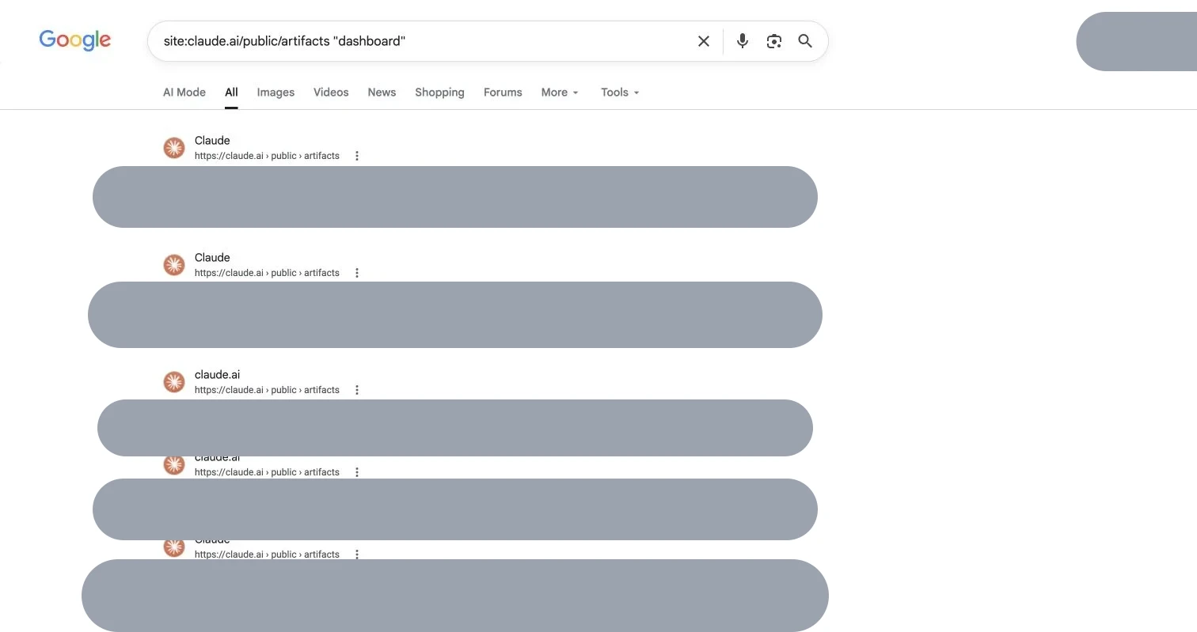
Task: Click Claude favicon of first result
Action: point(174,148)
